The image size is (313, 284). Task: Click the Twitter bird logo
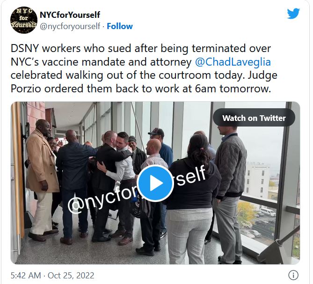(293, 14)
